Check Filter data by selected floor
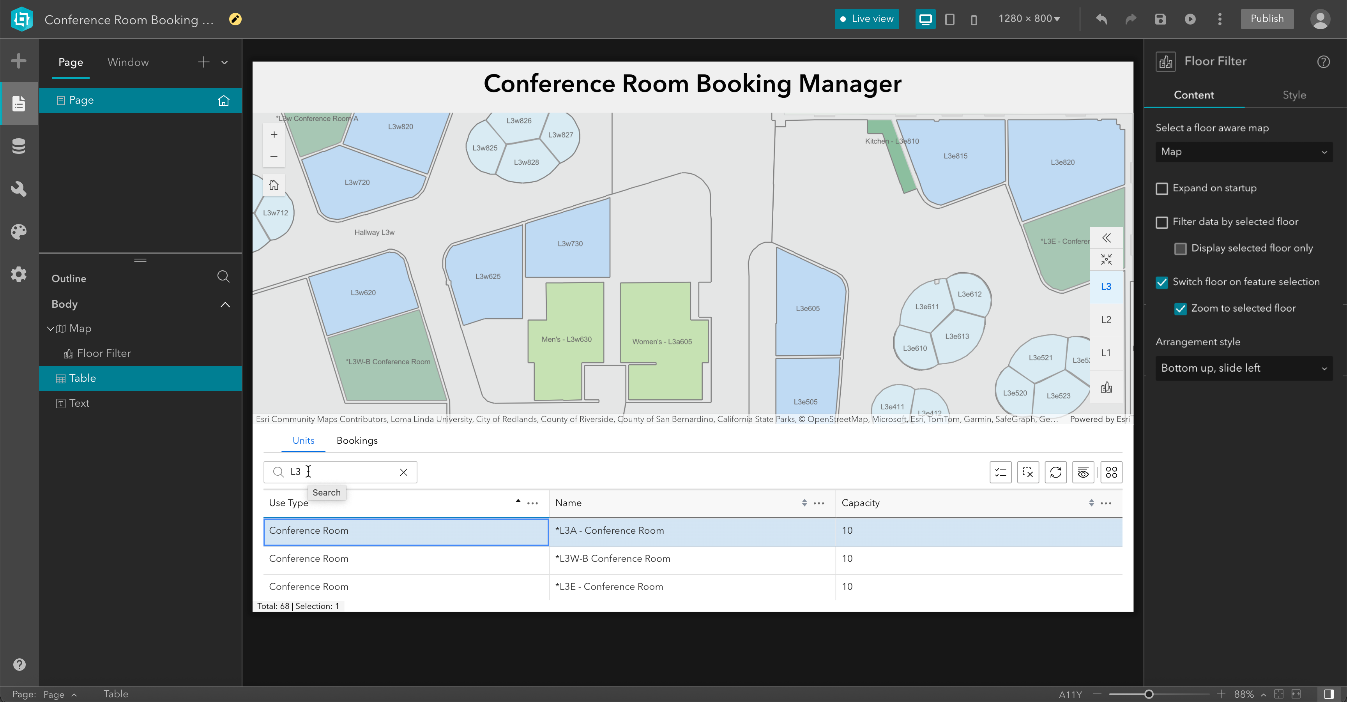The height and width of the screenshot is (702, 1347). pyautogui.click(x=1162, y=222)
